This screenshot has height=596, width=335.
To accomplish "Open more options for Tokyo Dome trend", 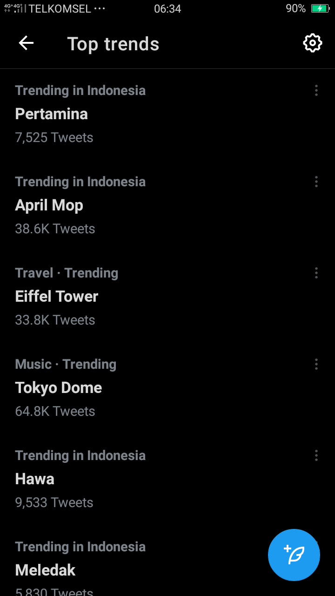I will [316, 364].
